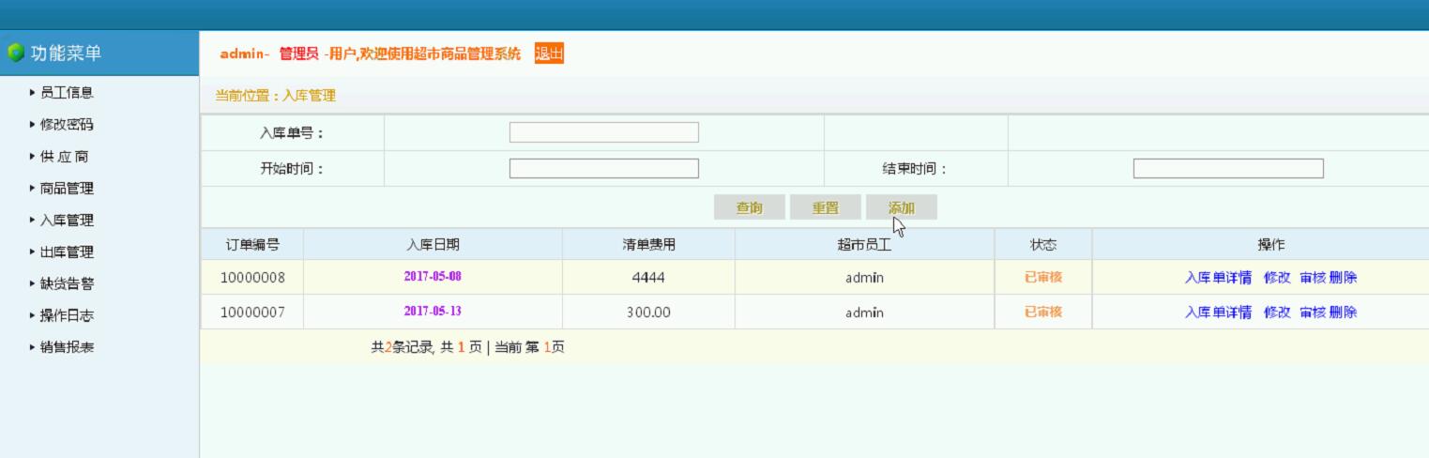This screenshot has width=1429, height=458.
Task: Open 商品管理 menu item
Action: coord(67,189)
